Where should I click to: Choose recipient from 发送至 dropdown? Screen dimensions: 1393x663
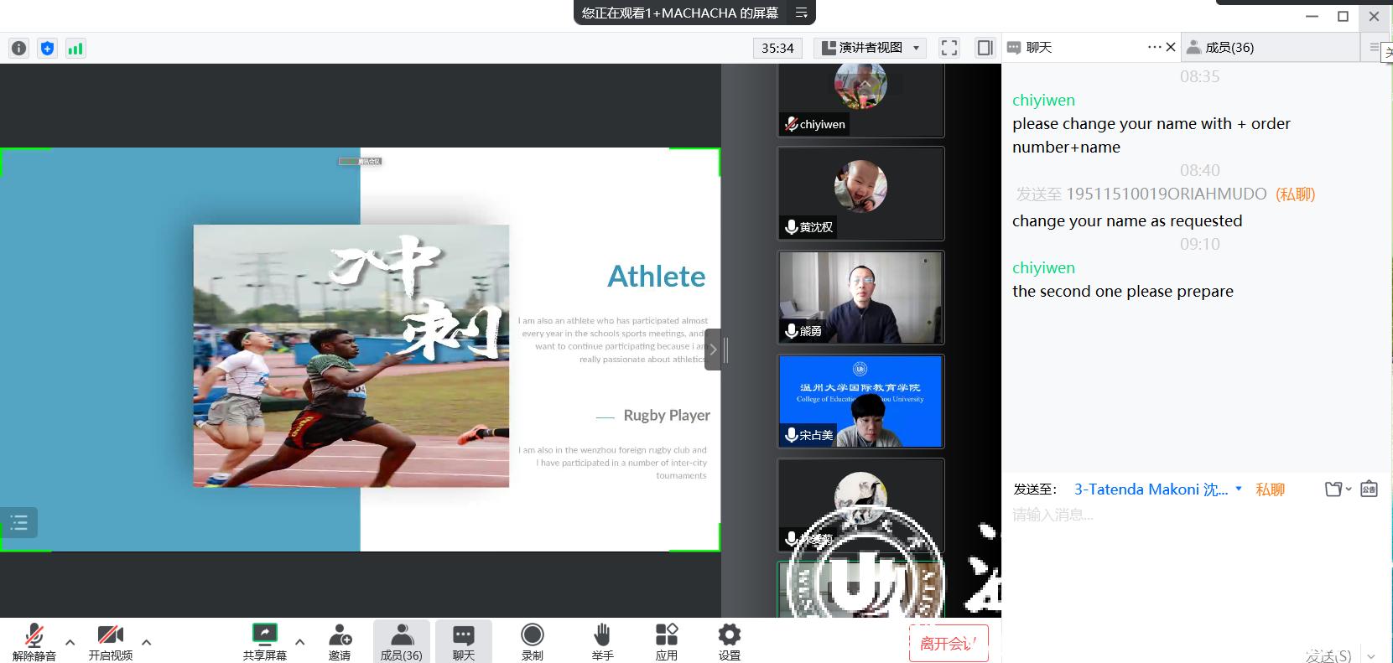1157,489
